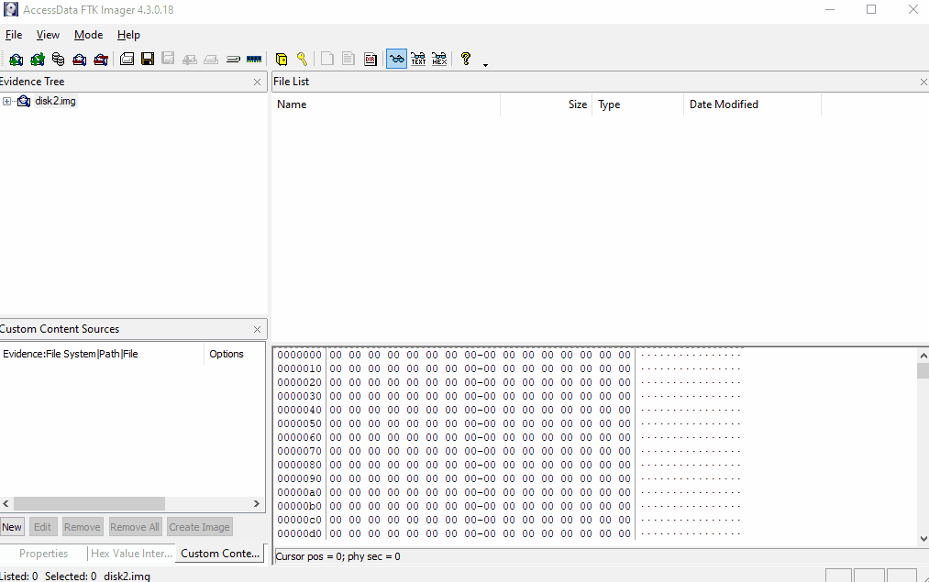This screenshot has height=582, width=929.
Task: Click the hex offset 0000000 row label
Action: pyautogui.click(x=299, y=355)
